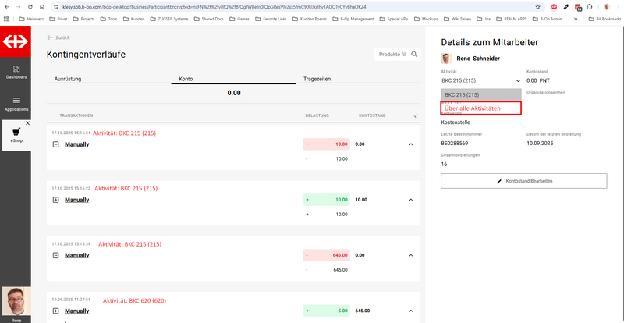The width and height of the screenshot is (624, 323).
Task: Click the Manually link in the 645.00 debit row
Action: [76, 255]
